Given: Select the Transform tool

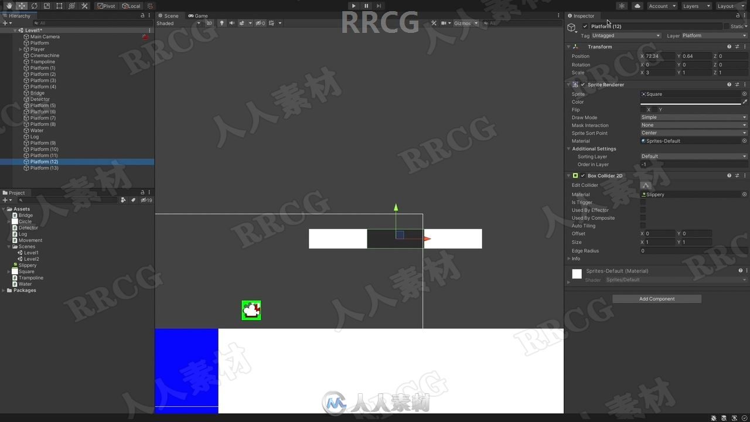Looking at the screenshot, I should tap(72, 6).
